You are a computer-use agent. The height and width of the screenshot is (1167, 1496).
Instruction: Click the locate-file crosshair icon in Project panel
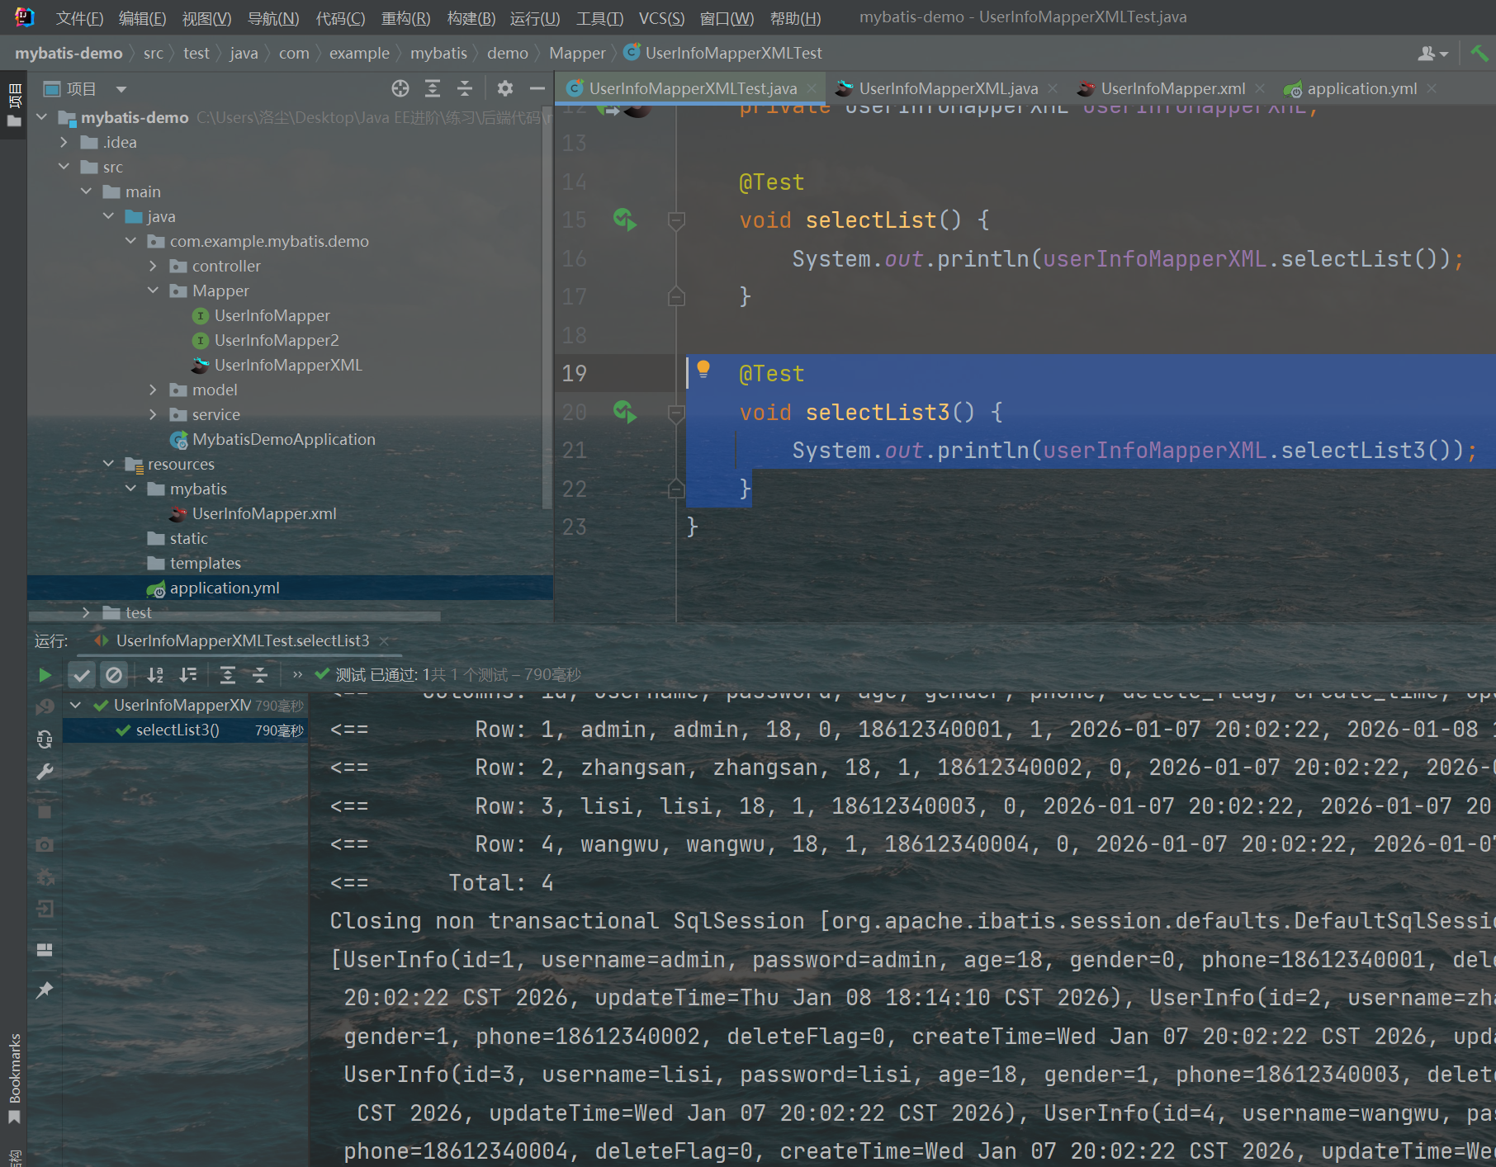point(400,88)
